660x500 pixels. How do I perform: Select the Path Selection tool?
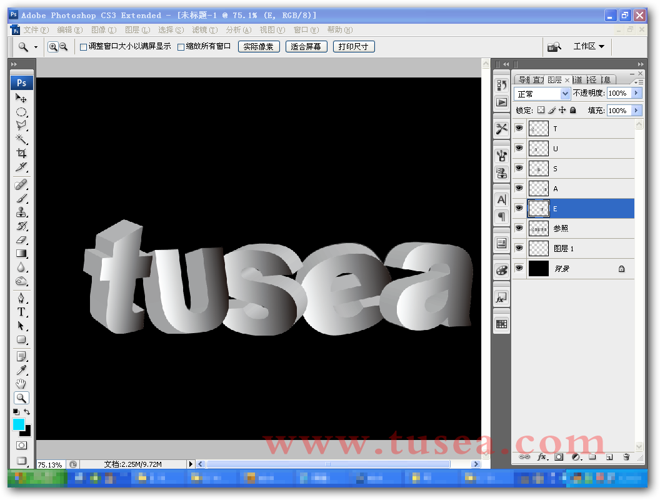click(21, 326)
